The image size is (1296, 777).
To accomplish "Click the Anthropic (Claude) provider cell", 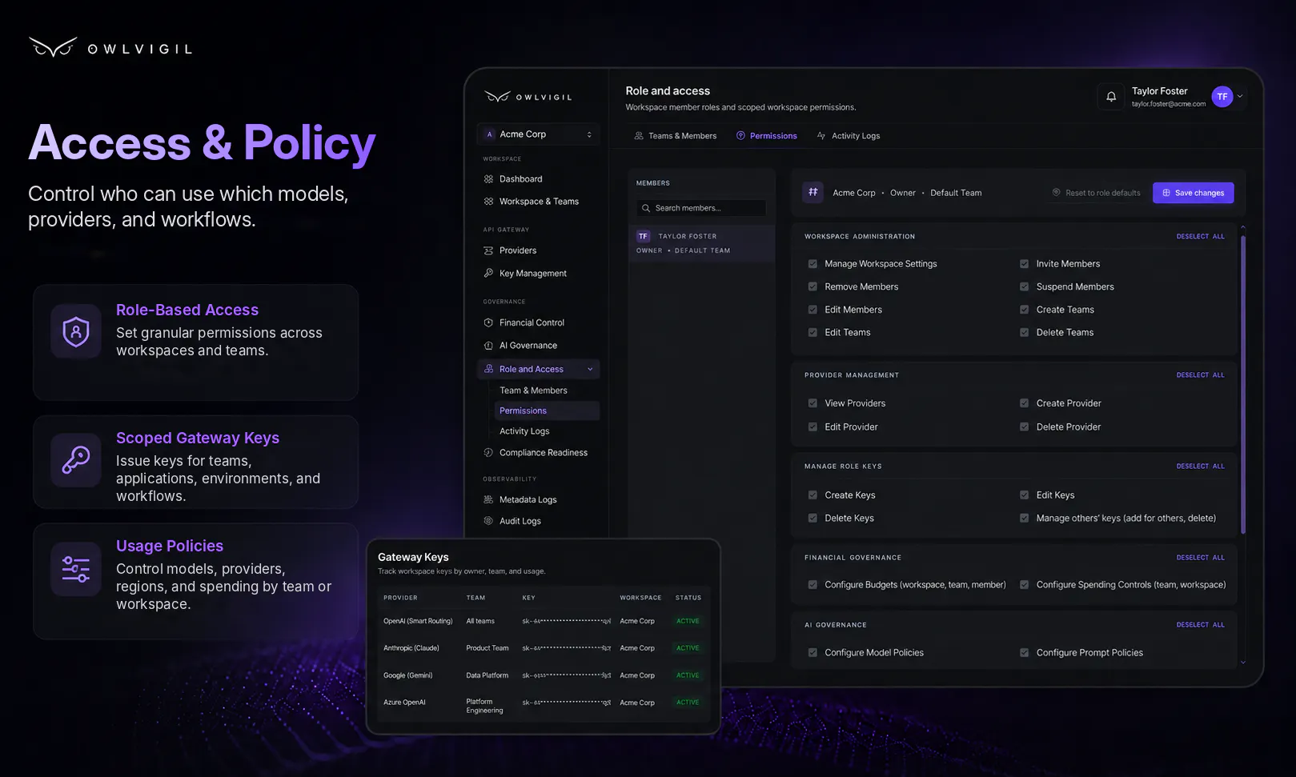I will point(411,648).
